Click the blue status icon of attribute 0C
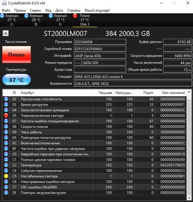193x202 pixels. click(x=6, y=143)
